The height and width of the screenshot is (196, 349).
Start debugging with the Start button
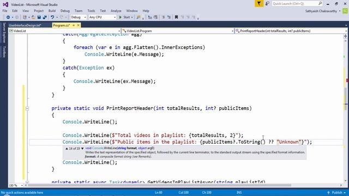click(124, 17)
